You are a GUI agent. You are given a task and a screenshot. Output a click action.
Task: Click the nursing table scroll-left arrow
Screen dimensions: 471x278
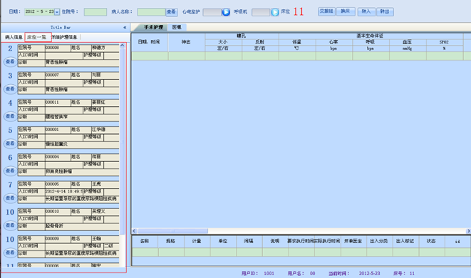click(134, 231)
